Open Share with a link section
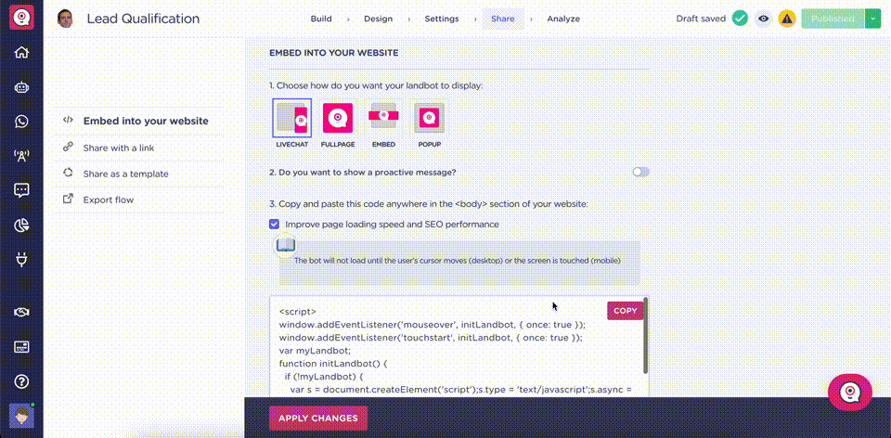This screenshot has width=891, height=438. click(x=119, y=148)
